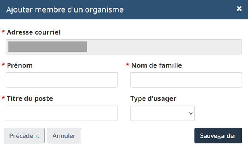248x154 pixels.
Task: Click the Prénom field label
Action: 20,65
